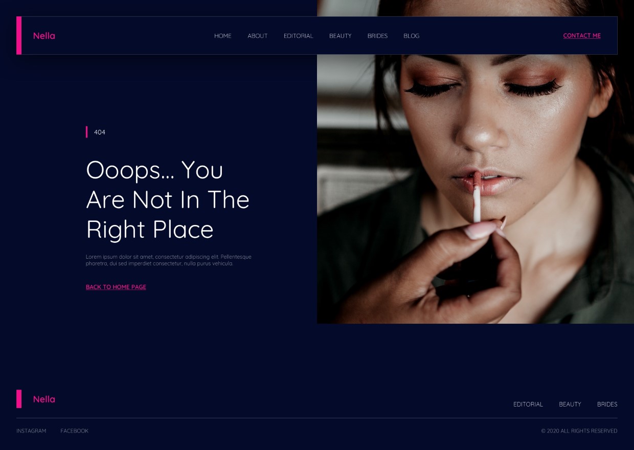Open the Facebook link in the footer
Viewport: 634px width, 450px height.
75,431
